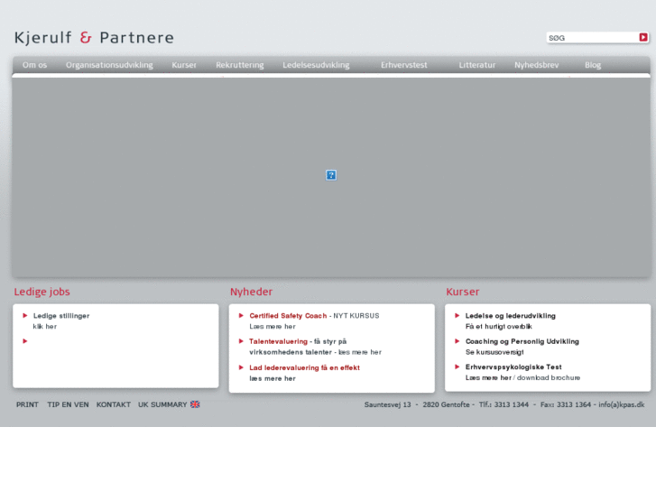Screen dimensions: 656x492
Task: Click the info(a)kpas.dk email address
Action: pyautogui.click(x=622, y=404)
